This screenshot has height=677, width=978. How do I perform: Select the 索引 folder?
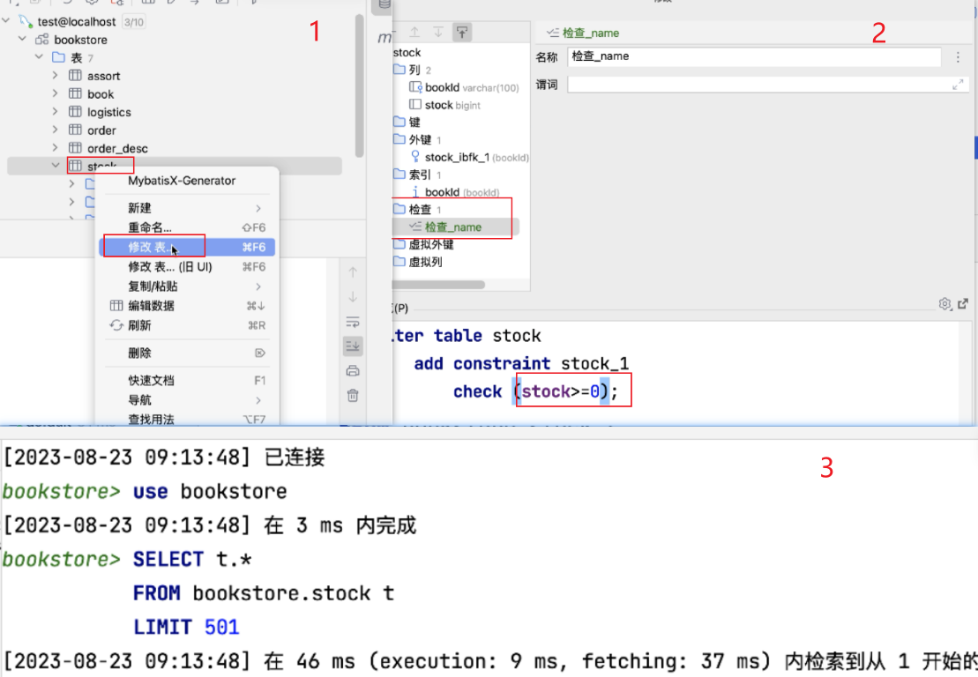click(419, 175)
